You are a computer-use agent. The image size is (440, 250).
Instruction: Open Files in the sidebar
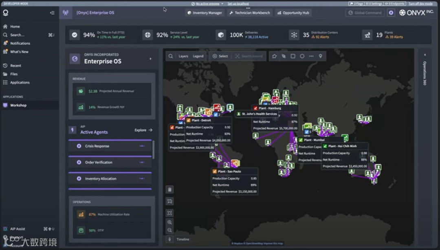click(x=14, y=74)
